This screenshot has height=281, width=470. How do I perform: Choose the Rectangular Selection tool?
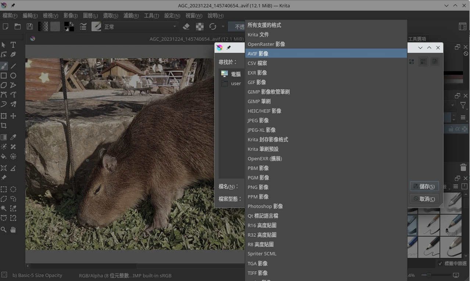4,190
